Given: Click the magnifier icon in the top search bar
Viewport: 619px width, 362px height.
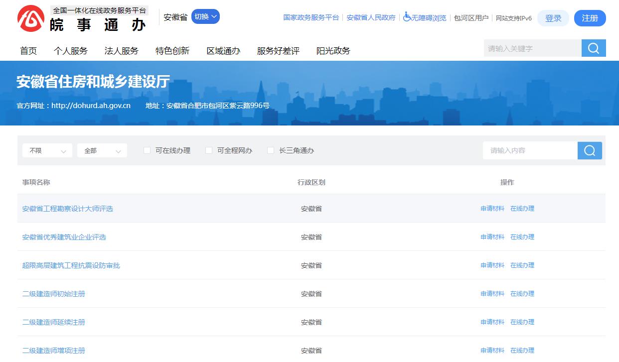Looking at the screenshot, I should click(x=593, y=48).
